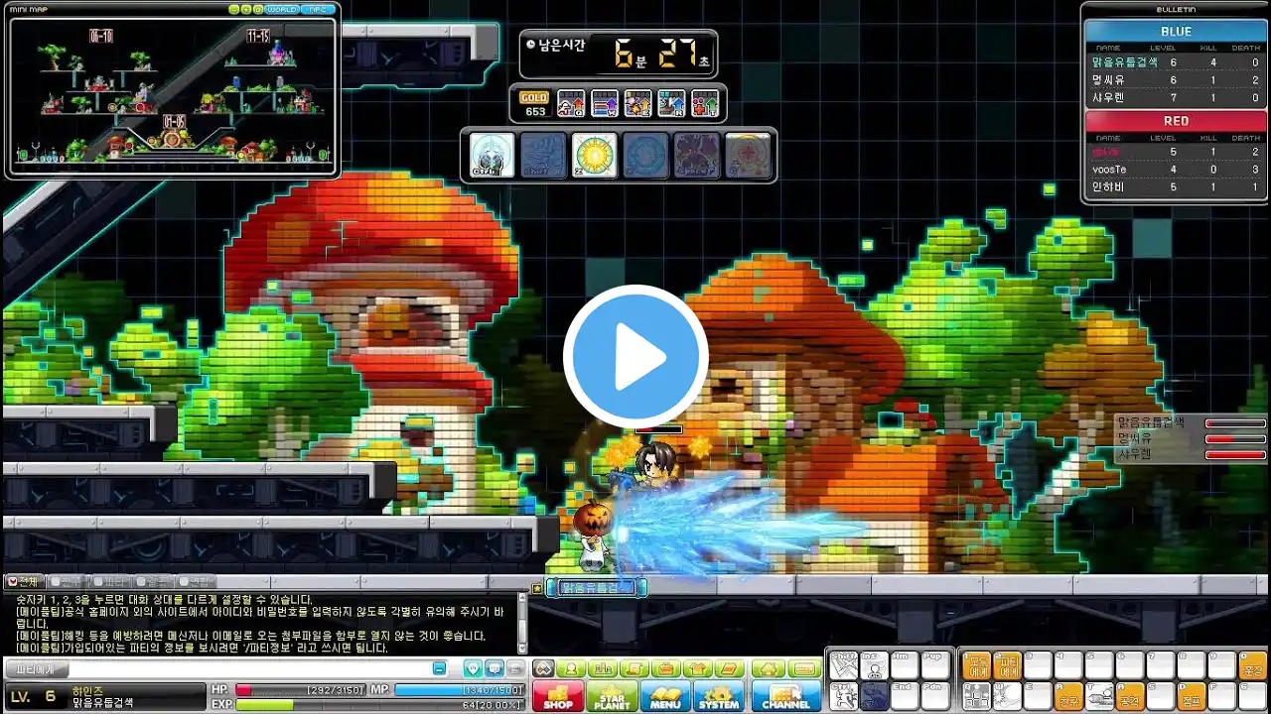The height and width of the screenshot is (714, 1271).
Task: Click the 남은시간 remaining time display
Action: (x=618, y=54)
